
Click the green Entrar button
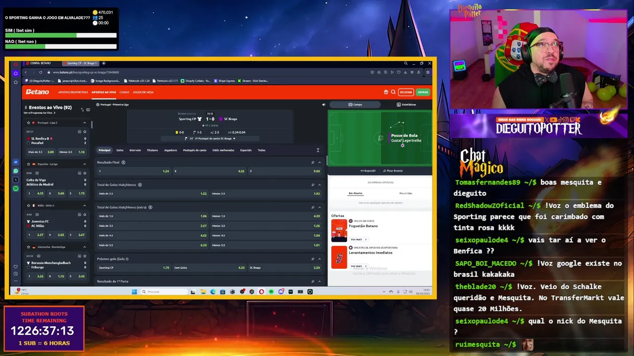point(423,92)
